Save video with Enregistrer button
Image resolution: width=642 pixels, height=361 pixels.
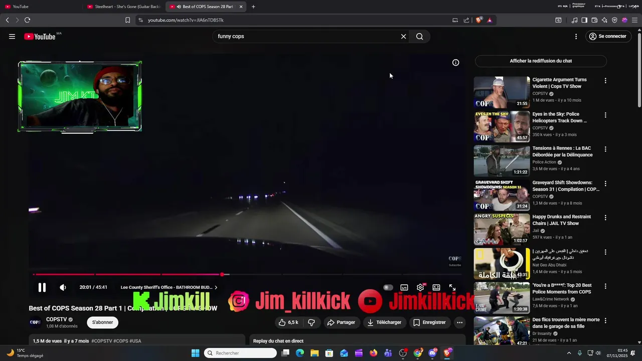click(429, 322)
